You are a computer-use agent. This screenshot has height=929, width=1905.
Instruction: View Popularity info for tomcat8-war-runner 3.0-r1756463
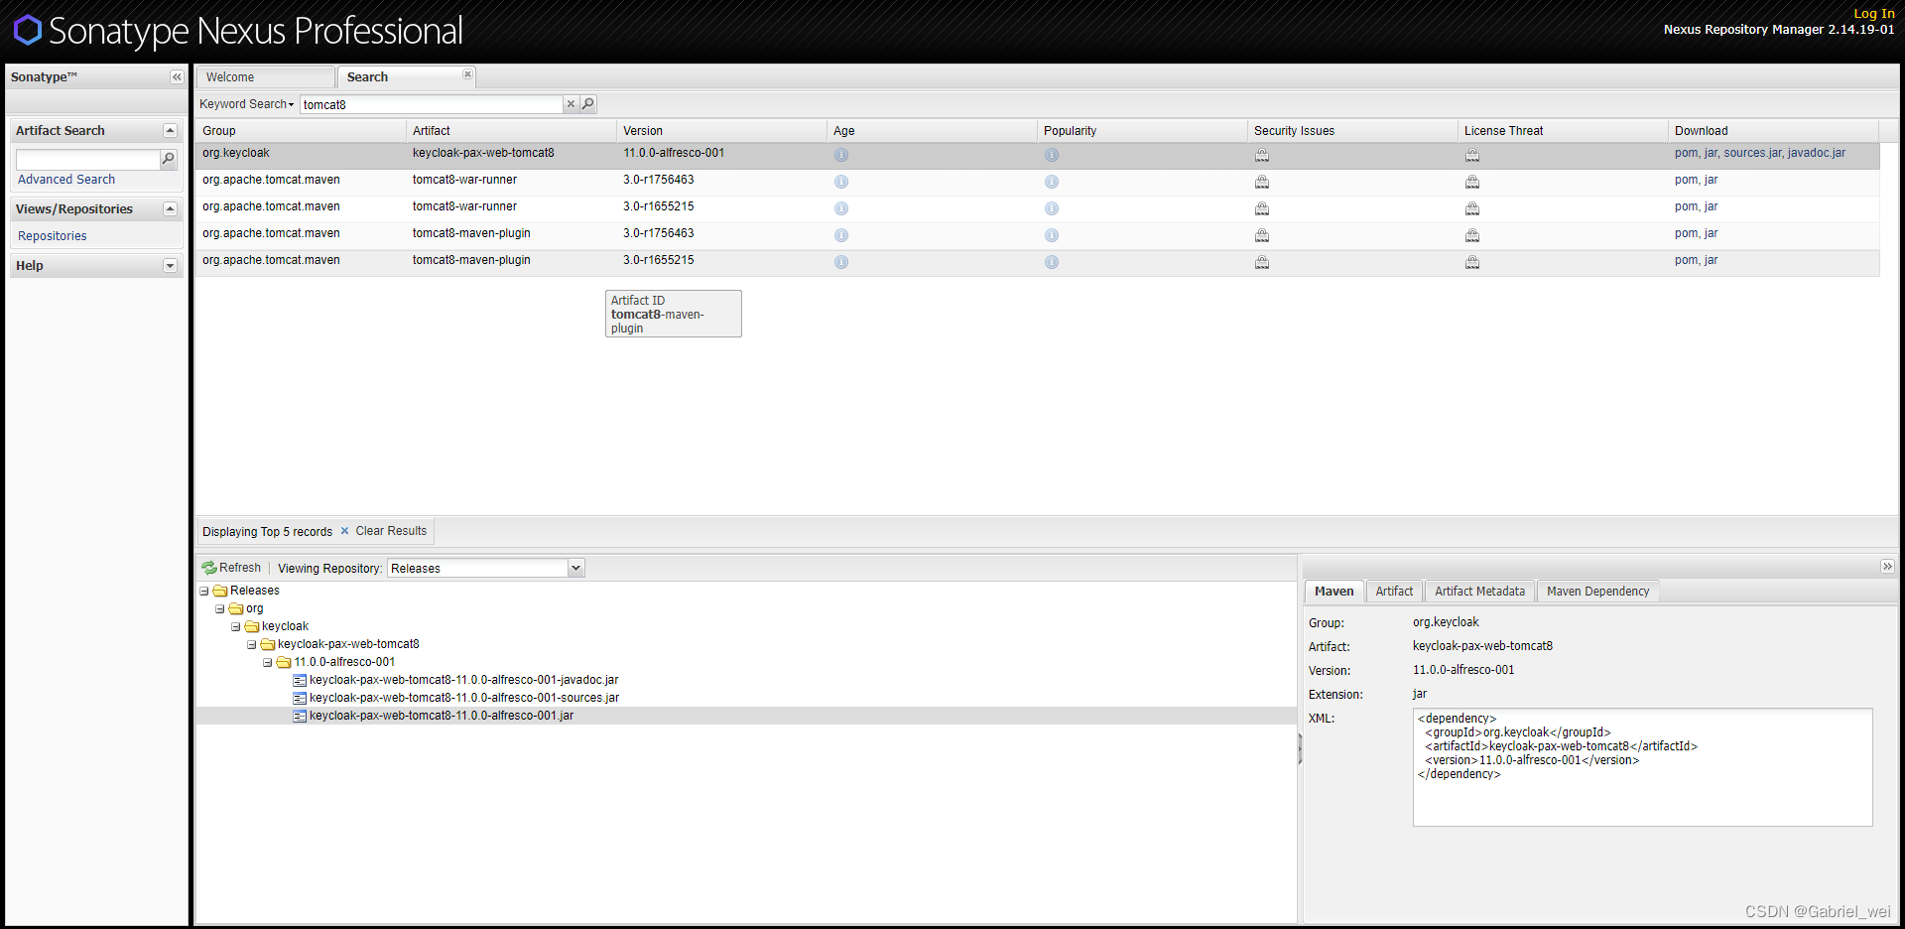tap(1052, 182)
